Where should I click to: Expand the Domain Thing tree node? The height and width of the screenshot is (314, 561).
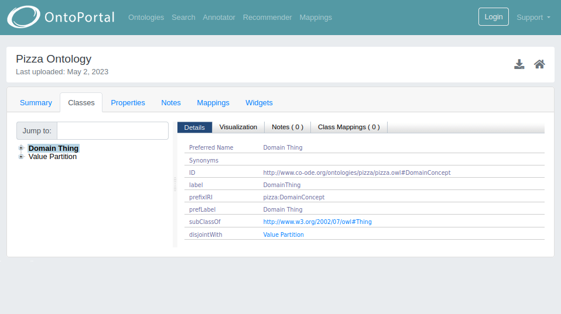pos(21,148)
